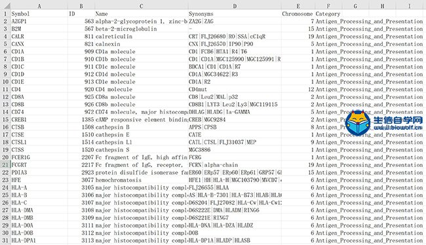Click synonyms cell CD4mut

(235, 89)
